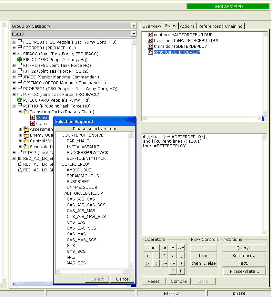Image resolution: width=272 pixels, height=297 pixels.
Task: Click the flag icon beside JFMCC
Action: pyautogui.click(x=19, y=77)
